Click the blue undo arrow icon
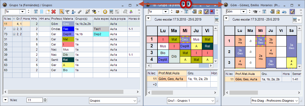305x106 pixels. coord(284,12)
